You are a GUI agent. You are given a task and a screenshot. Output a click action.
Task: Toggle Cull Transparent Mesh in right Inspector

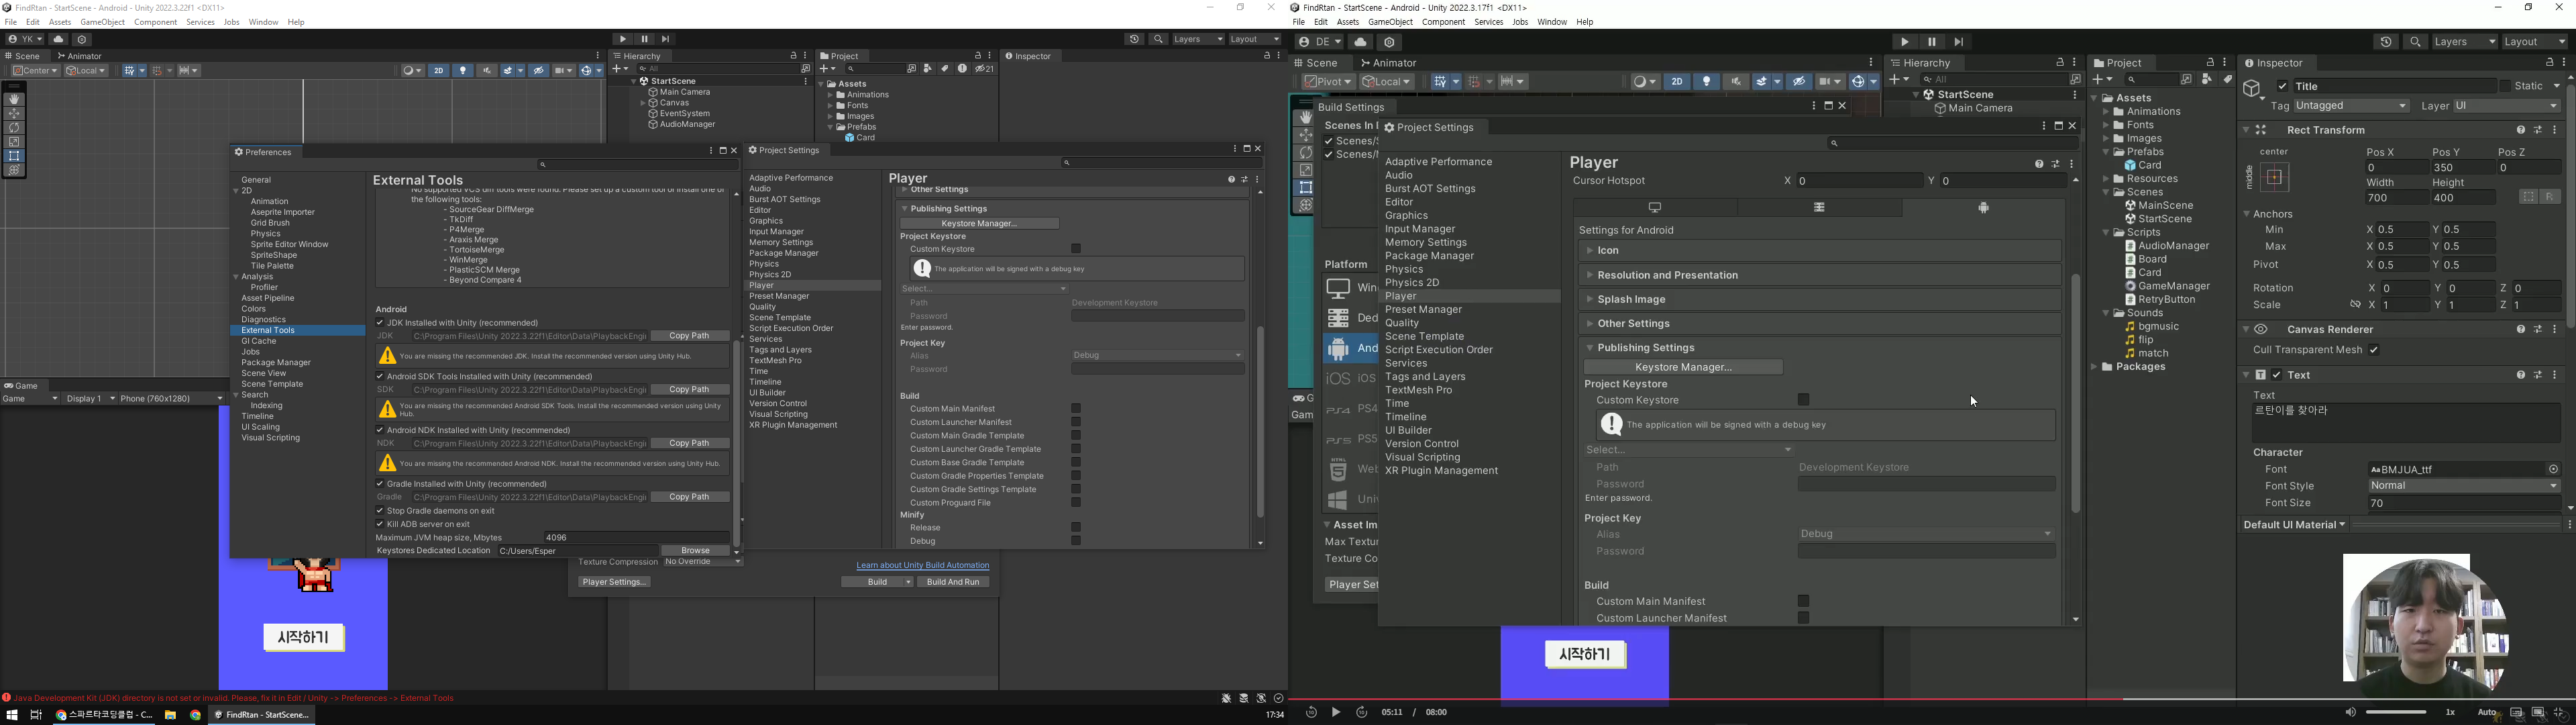pyautogui.click(x=2374, y=350)
